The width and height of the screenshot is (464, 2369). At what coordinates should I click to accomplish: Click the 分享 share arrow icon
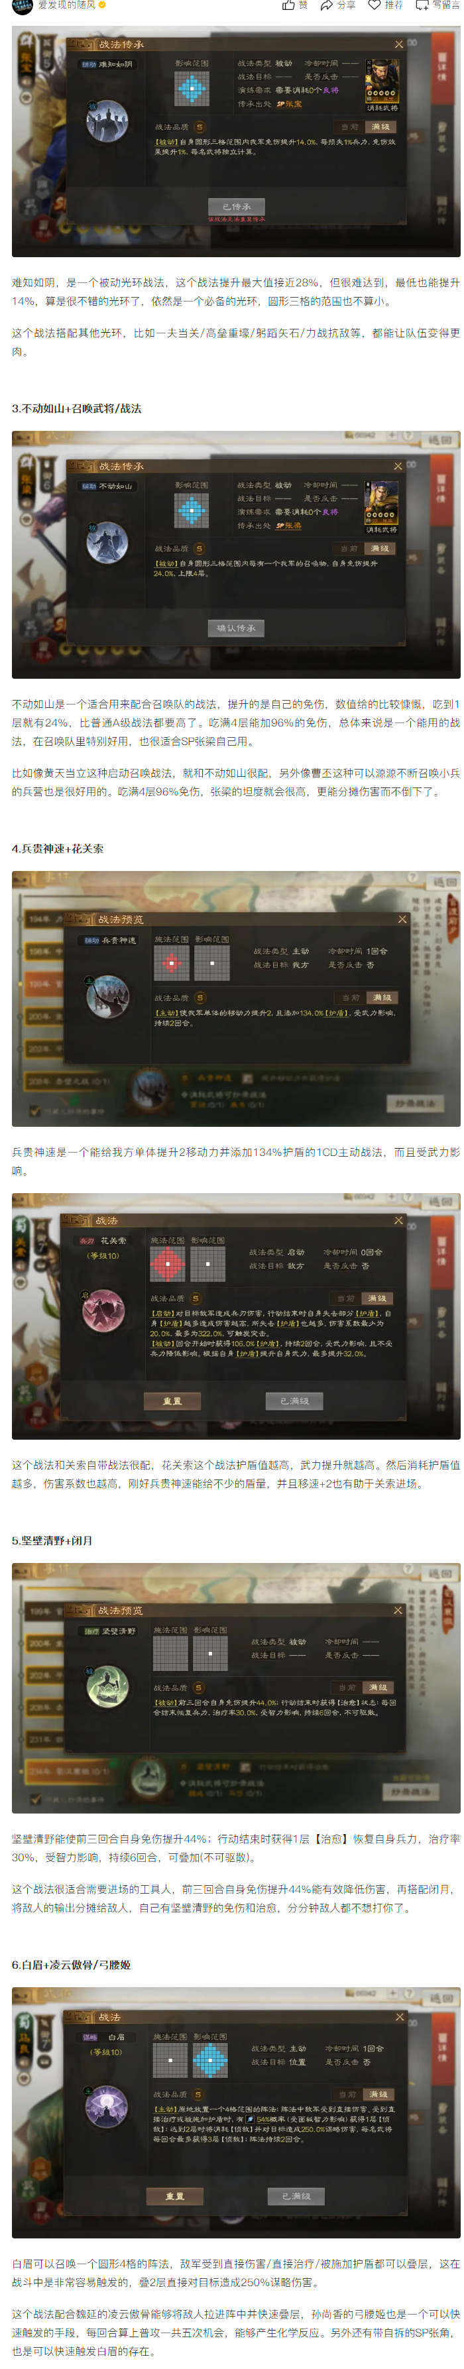[326, 5]
